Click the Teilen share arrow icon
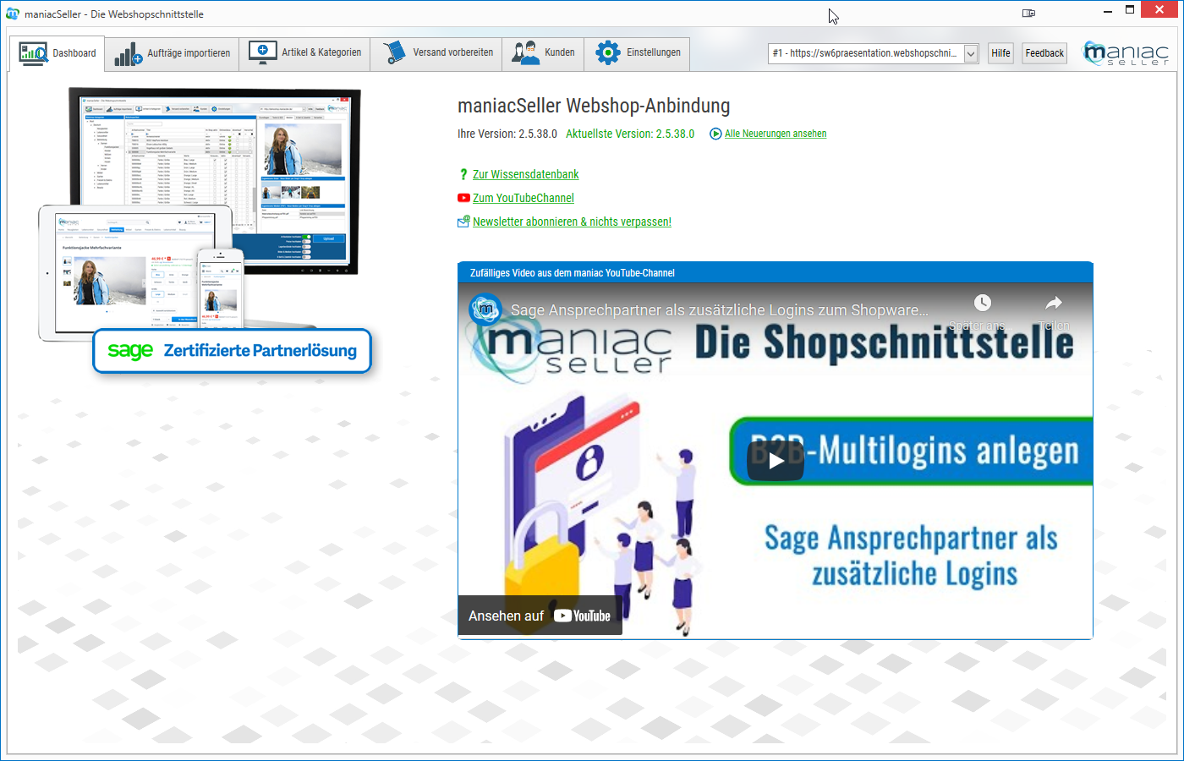Image resolution: width=1184 pixels, height=761 pixels. (x=1054, y=303)
